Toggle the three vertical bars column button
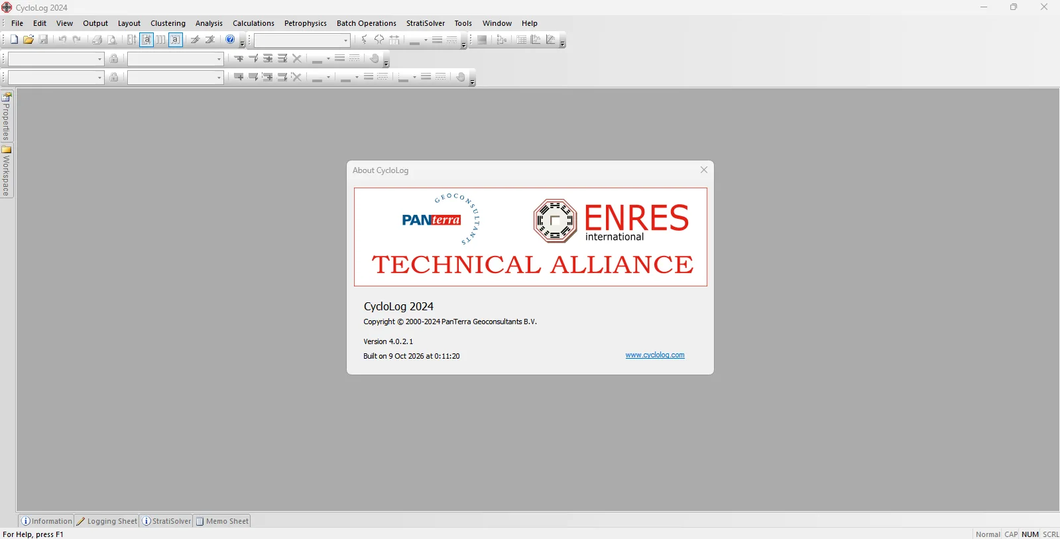 (x=161, y=40)
